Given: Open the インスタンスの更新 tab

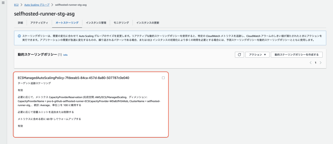Looking at the screenshot, I should coord(148,23).
